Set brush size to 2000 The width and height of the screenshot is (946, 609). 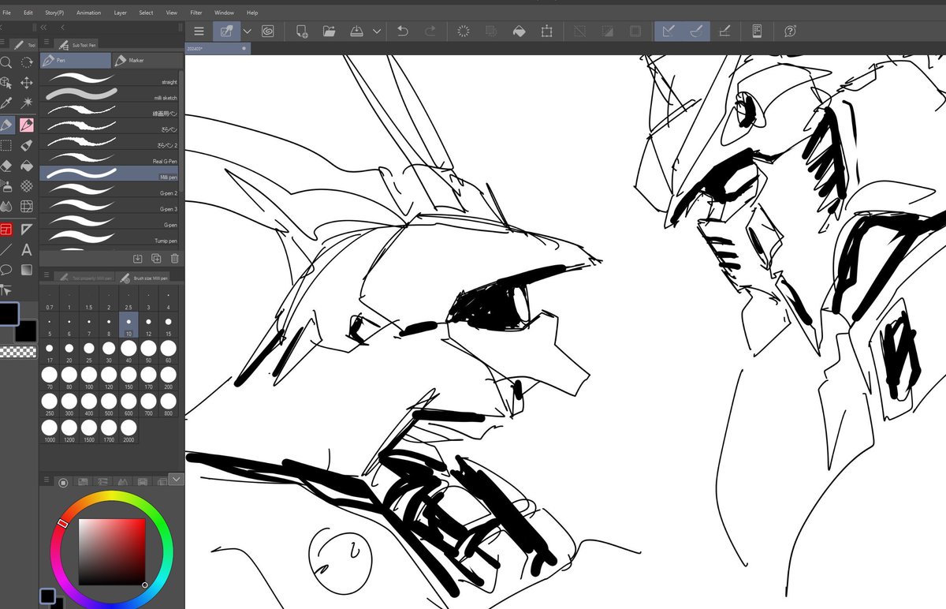coord(128,432)
